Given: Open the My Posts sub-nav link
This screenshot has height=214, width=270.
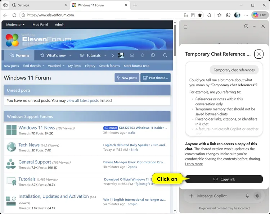Looking at the screenshot, I should point(75,66).
